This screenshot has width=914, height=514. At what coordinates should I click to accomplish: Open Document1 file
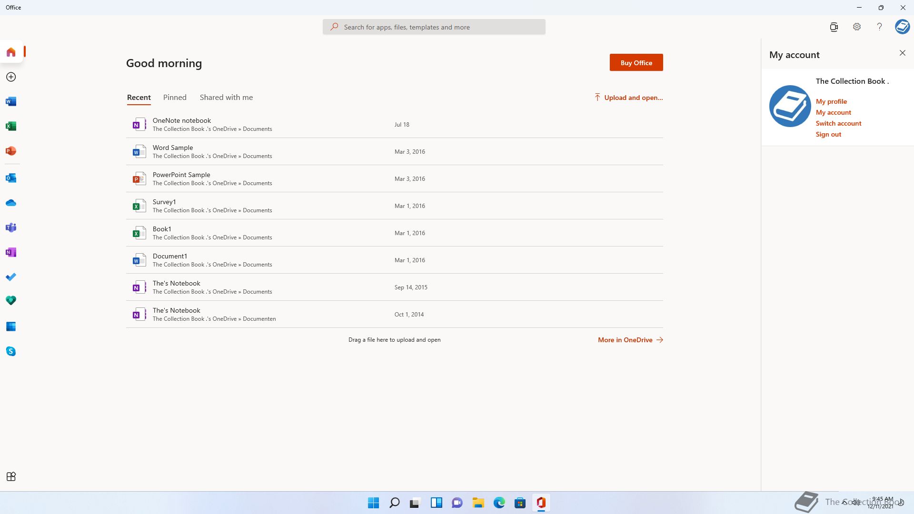click(394, 260)
